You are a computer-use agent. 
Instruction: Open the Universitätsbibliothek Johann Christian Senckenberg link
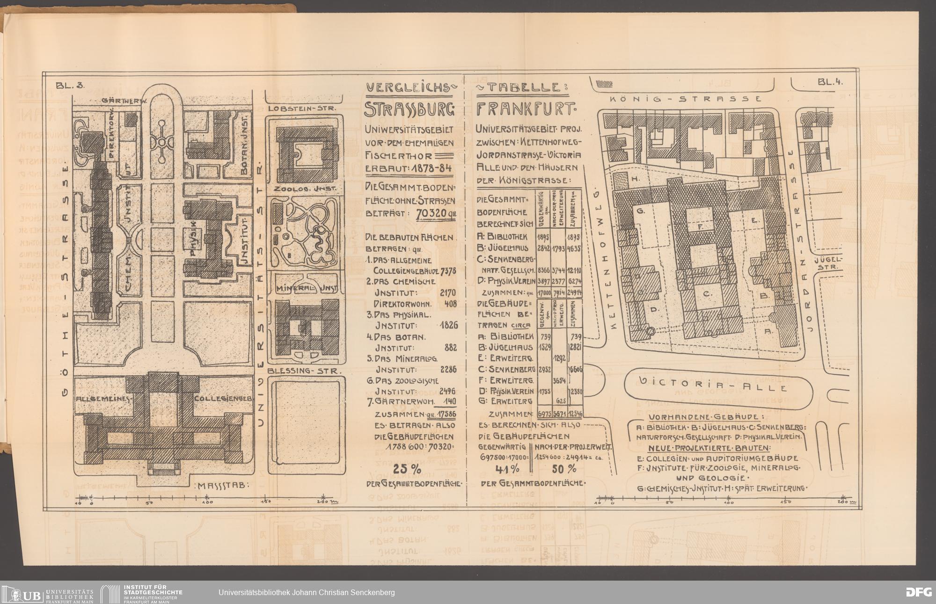[x=307, y=593]
